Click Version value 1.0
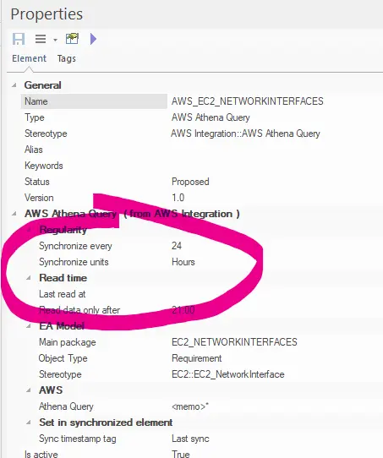383x458 pixels. [x=178, y=198]
